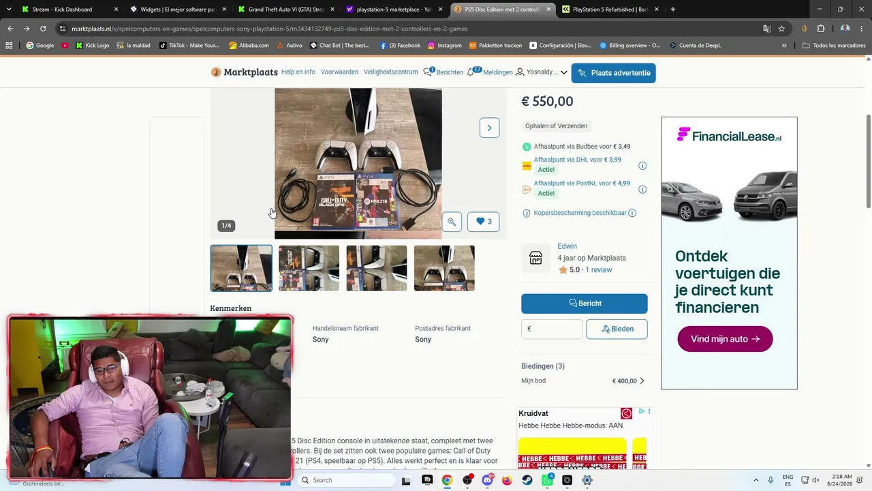Open Voorwaarden link in header
Screen dimensions: 872x491
tap(339, 72)
